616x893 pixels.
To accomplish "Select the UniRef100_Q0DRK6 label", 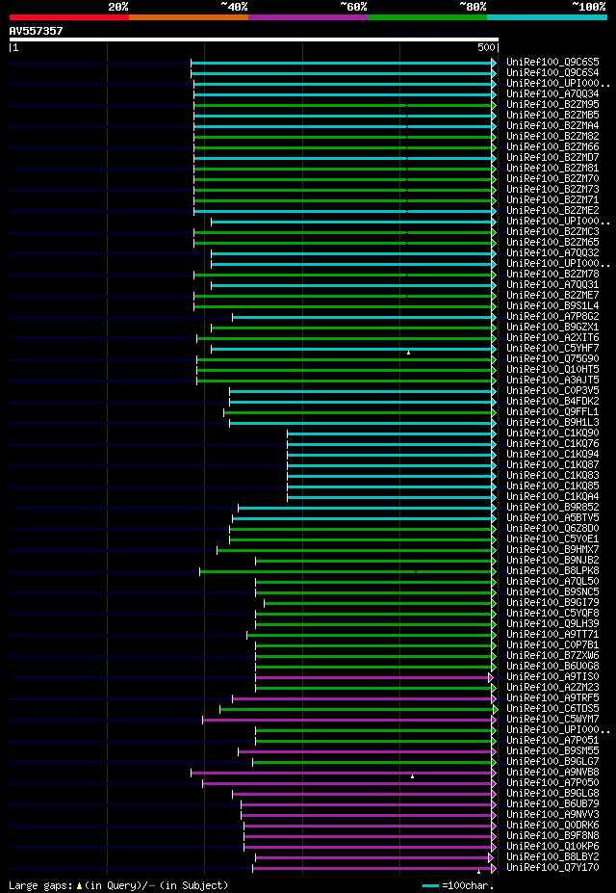I will pos(552,826).
